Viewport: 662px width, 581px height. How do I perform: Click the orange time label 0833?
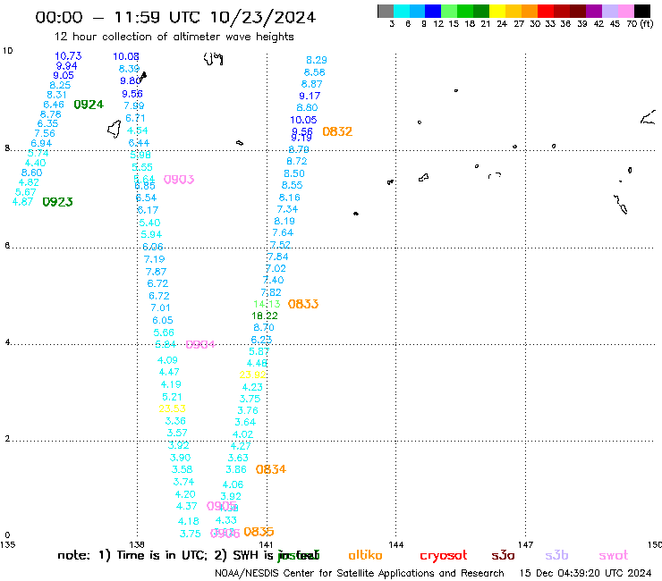(x=303, y=304)
